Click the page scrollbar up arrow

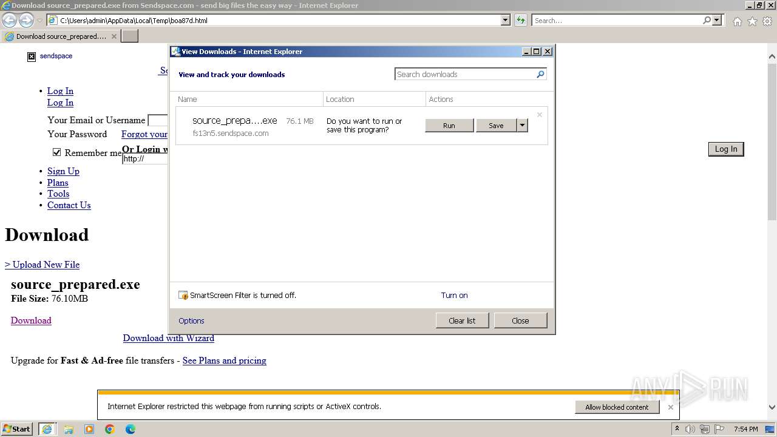point(772,56)
